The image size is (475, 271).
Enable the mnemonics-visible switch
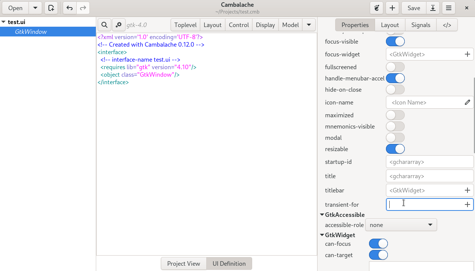[x=395, y=126]
